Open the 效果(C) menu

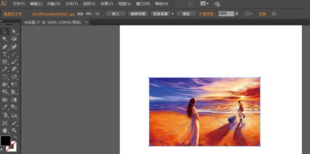pos(107,4)
